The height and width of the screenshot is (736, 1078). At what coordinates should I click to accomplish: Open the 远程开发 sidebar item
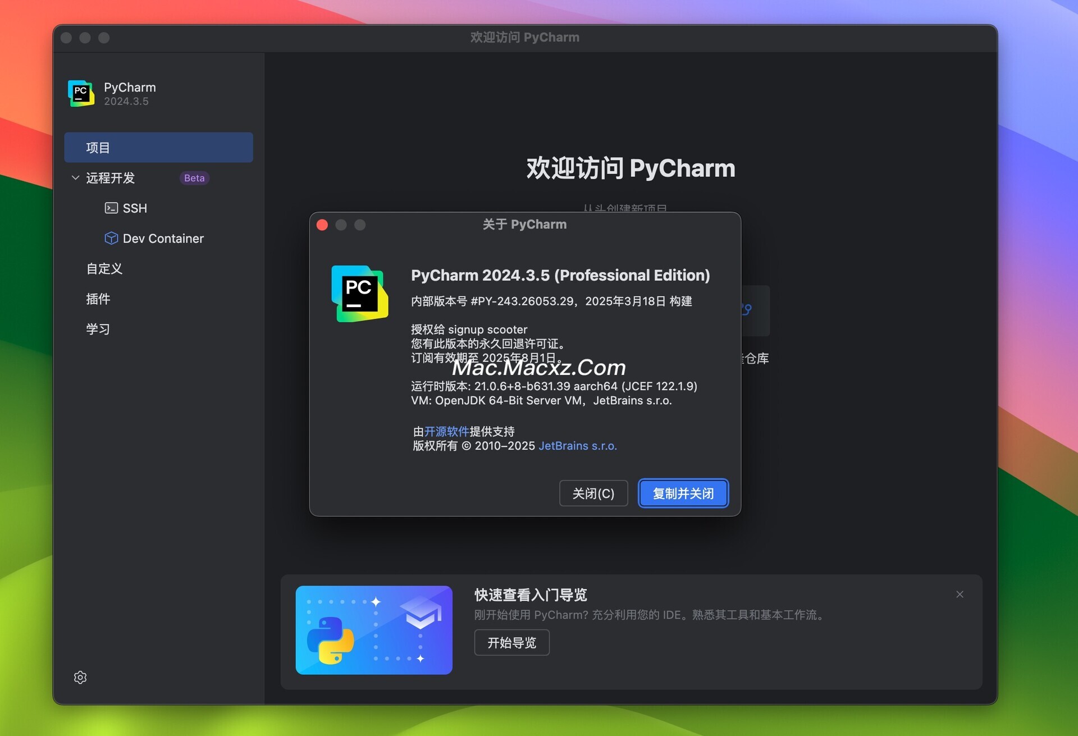110,178
